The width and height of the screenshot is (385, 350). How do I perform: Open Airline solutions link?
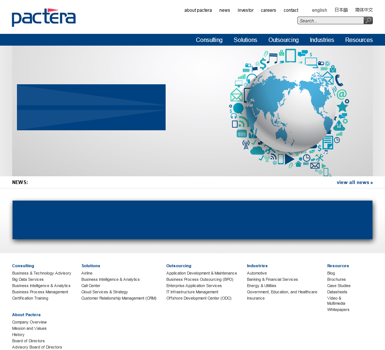pyautogui.click(x=86, y=273)
